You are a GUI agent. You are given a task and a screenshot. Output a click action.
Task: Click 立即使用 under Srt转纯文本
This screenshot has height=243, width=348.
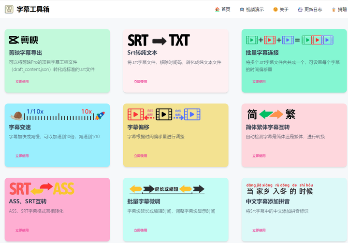[141, 82]
